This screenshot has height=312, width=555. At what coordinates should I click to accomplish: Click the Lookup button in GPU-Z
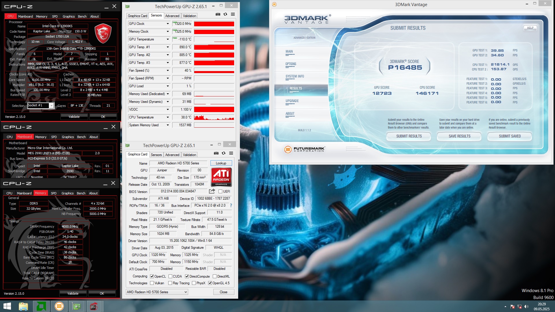(x=221, y=163)
